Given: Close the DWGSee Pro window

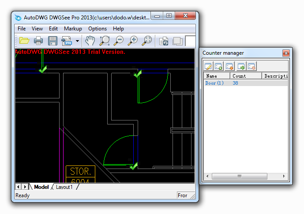Looking at the screenshot, I should [x=185, y=16].
